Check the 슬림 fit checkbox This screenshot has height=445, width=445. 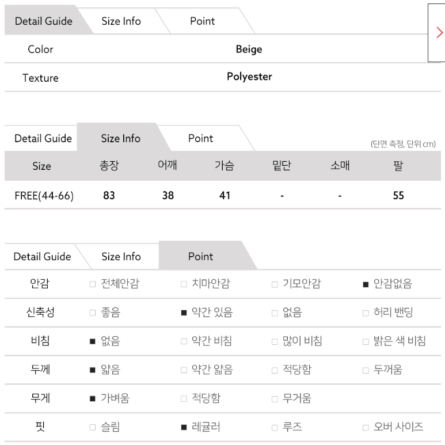(93, 427)
